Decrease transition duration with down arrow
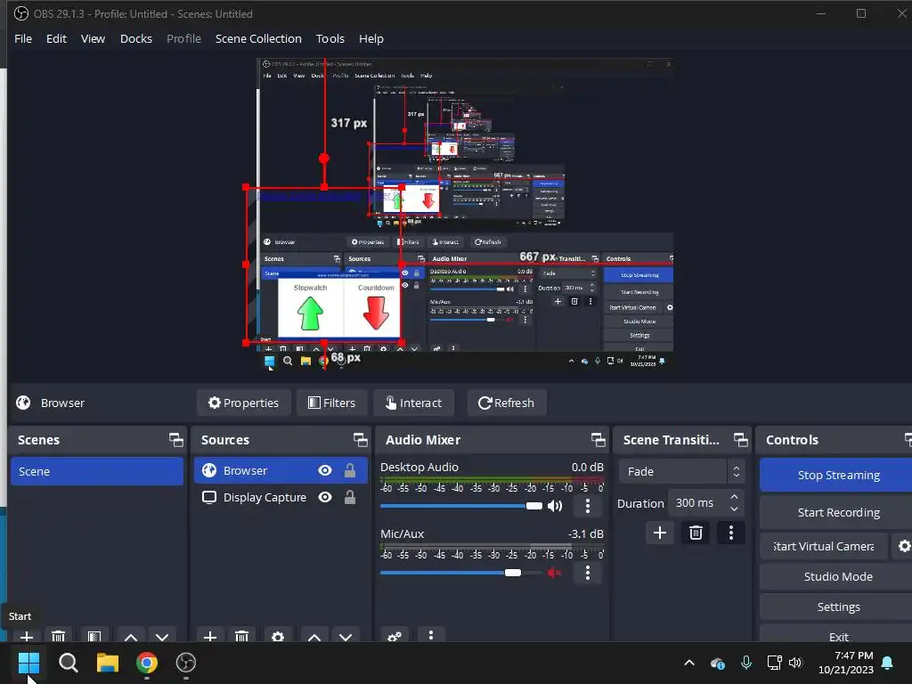The image size is (912, 684). (x=734, y=509)
